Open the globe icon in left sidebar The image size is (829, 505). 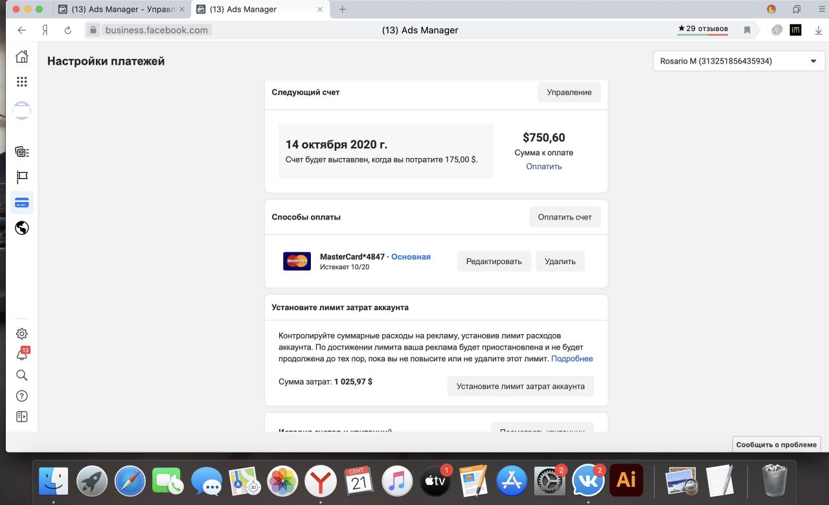pyautogui.click(x=21, y=228)
